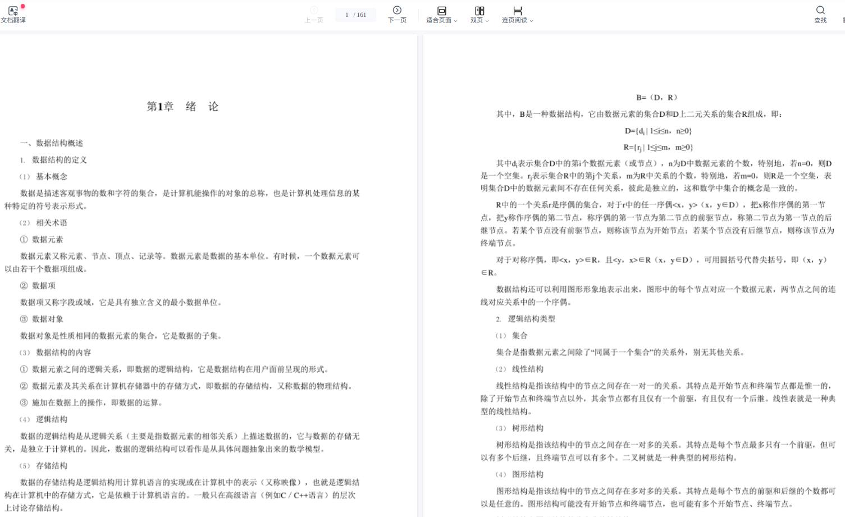The image size is (845, 517).
Task: Expand the chevron next to 适合页面
Action: pyautogui.click(x=456, y=21)
